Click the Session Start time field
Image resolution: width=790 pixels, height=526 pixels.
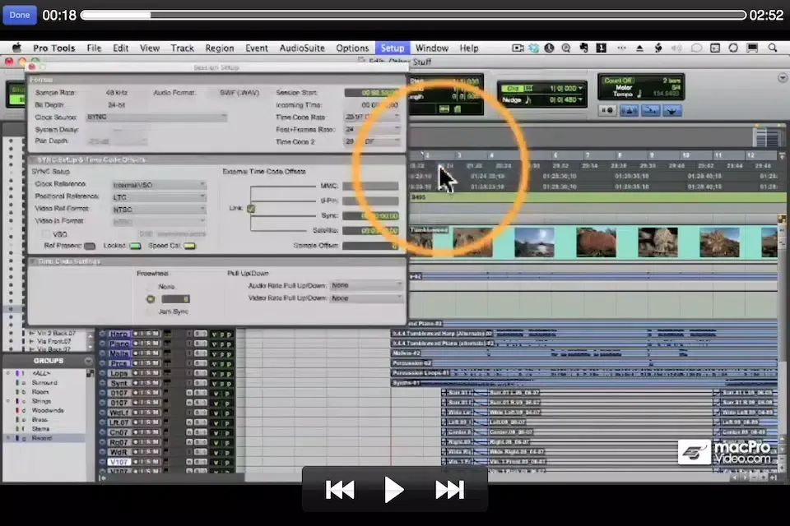pos(372,93)
